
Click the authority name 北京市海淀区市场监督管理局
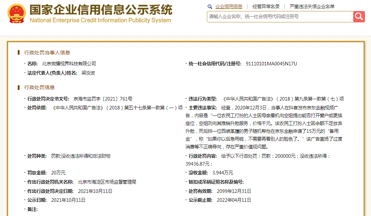[x=107, y=182]
